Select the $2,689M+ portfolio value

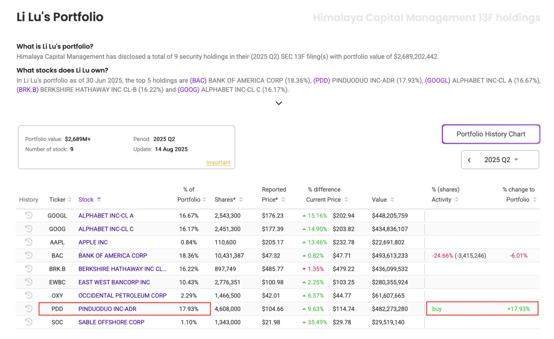(78, 139)
